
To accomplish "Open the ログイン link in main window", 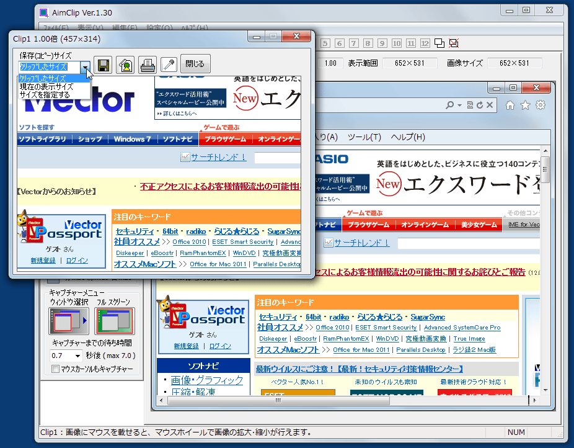I will click(x=221, y=346).
